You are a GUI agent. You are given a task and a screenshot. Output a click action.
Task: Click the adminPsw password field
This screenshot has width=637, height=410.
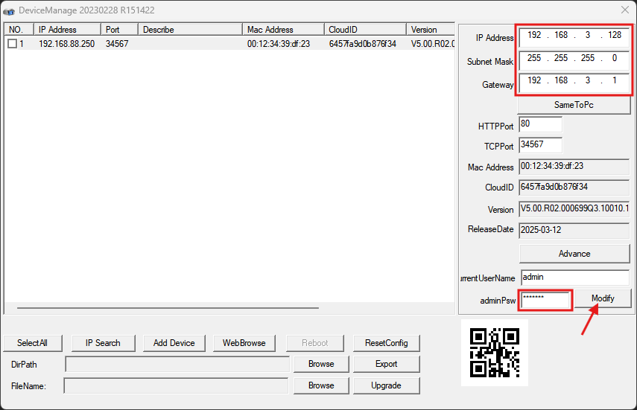coord(545,299)
